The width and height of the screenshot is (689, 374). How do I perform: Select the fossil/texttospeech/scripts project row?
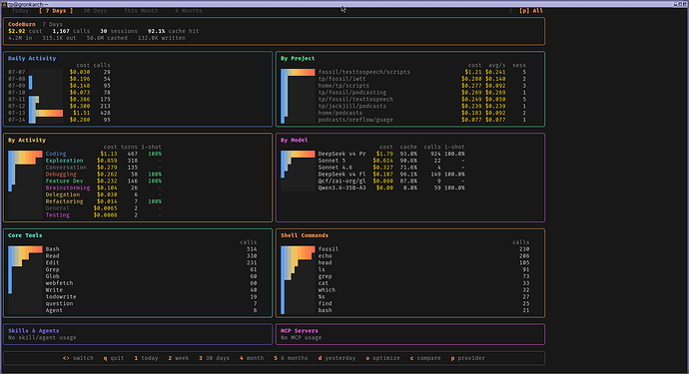(x=403, y=72)
